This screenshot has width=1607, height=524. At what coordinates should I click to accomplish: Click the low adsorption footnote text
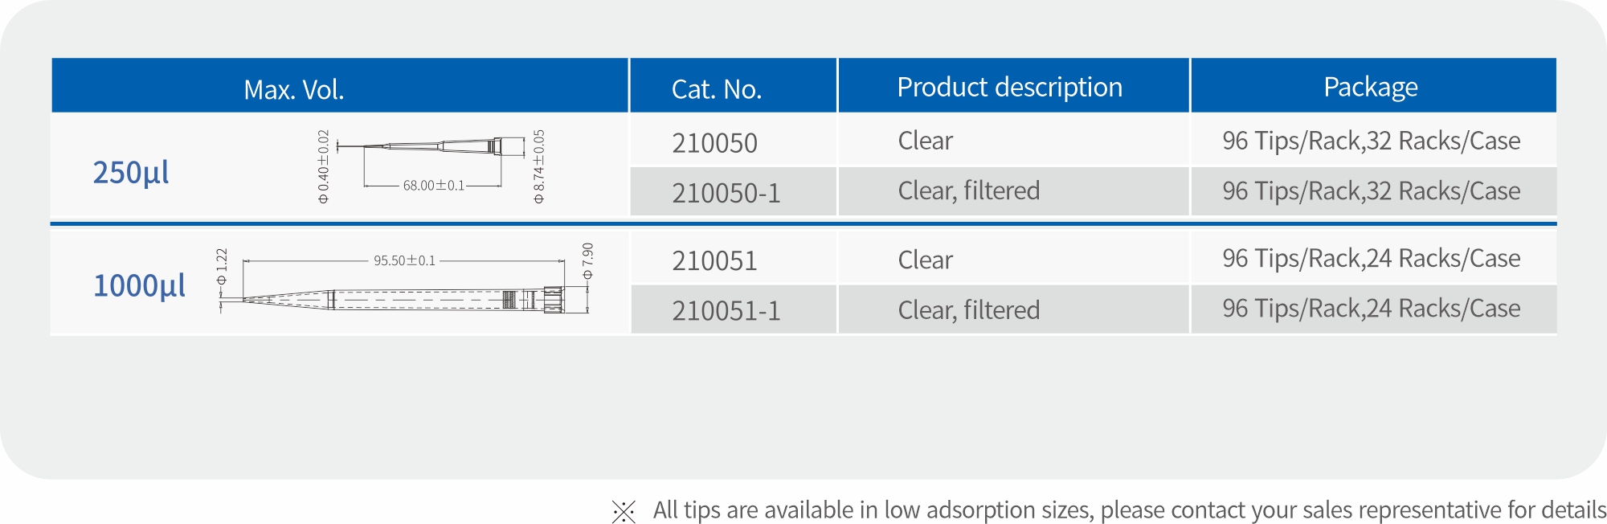coord(1129,510)
